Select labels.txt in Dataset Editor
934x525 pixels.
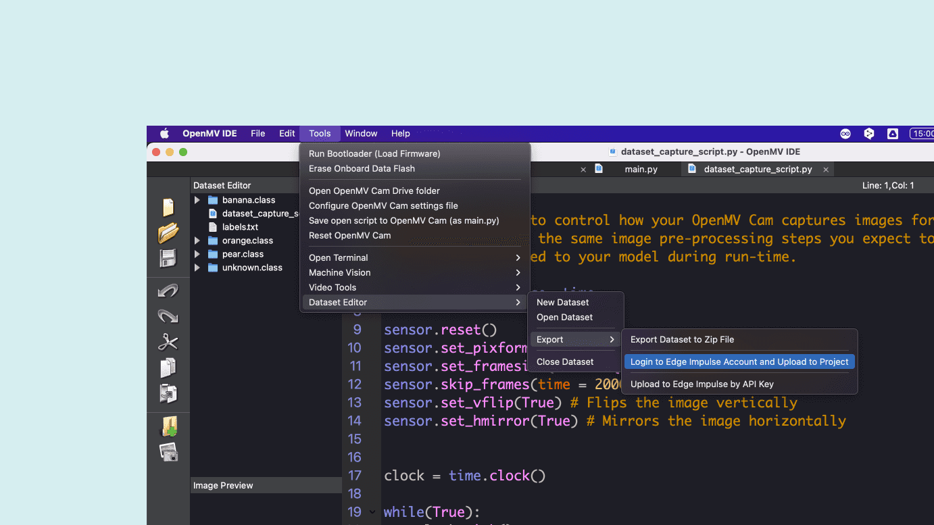(x=240, y=227)
